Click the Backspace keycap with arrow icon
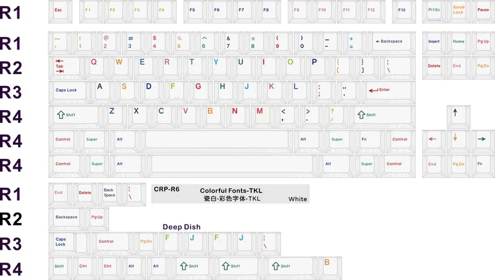The width and height of the screenshot is (495, 280). (x=392, y=43)
